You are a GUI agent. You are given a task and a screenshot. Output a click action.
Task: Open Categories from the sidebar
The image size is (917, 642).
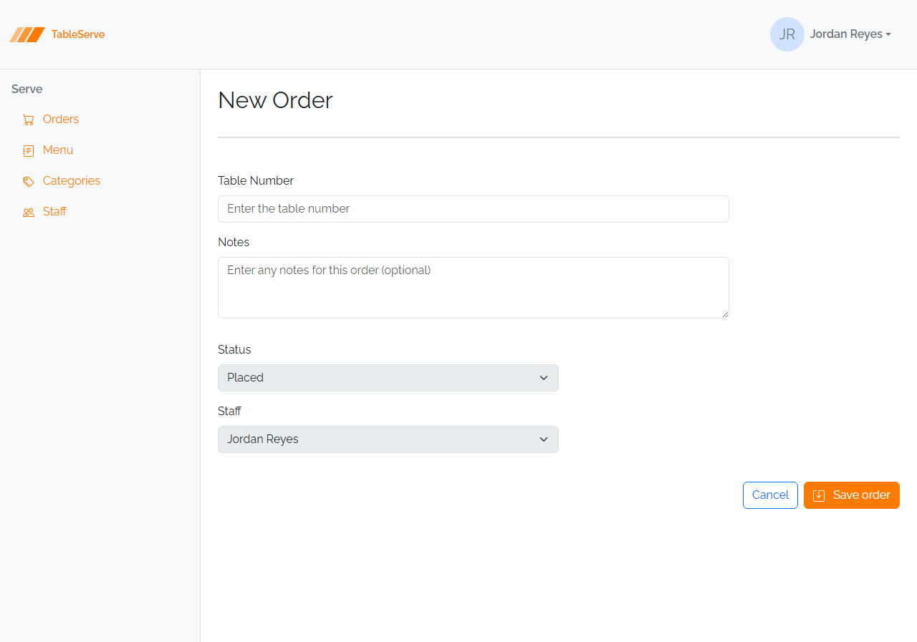(x=72, y=181)
